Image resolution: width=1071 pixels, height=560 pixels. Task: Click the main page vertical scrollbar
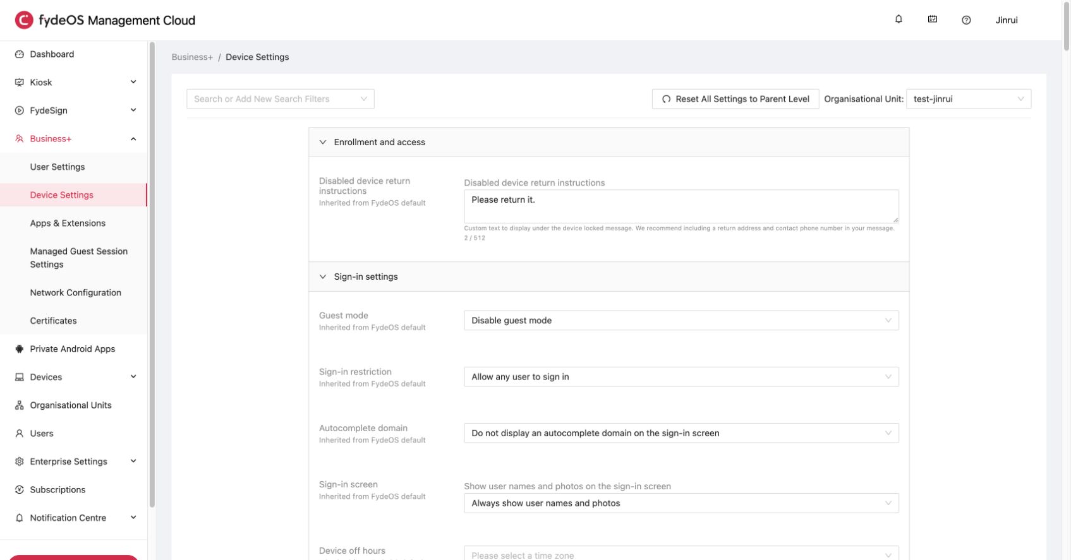coord(1067,25)
